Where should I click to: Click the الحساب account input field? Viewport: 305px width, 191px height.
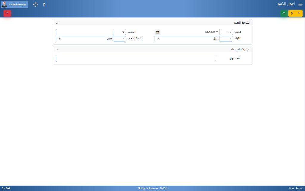[x=85, y=32]
